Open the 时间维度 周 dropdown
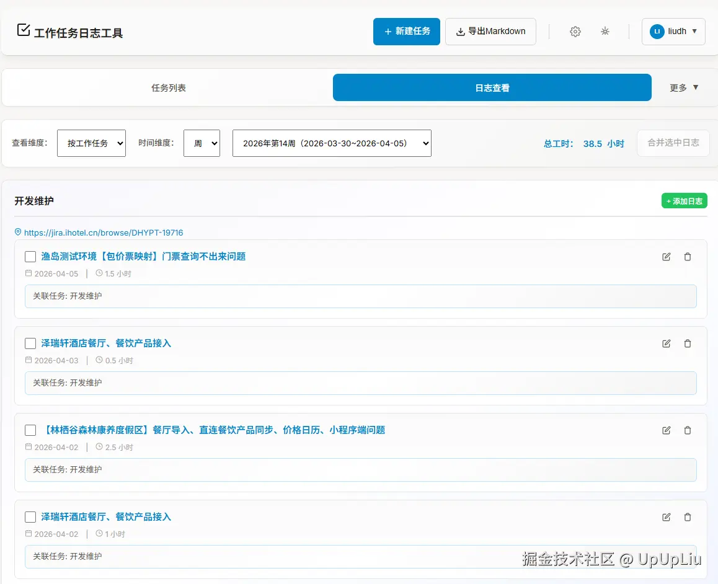 coord(202,143)
